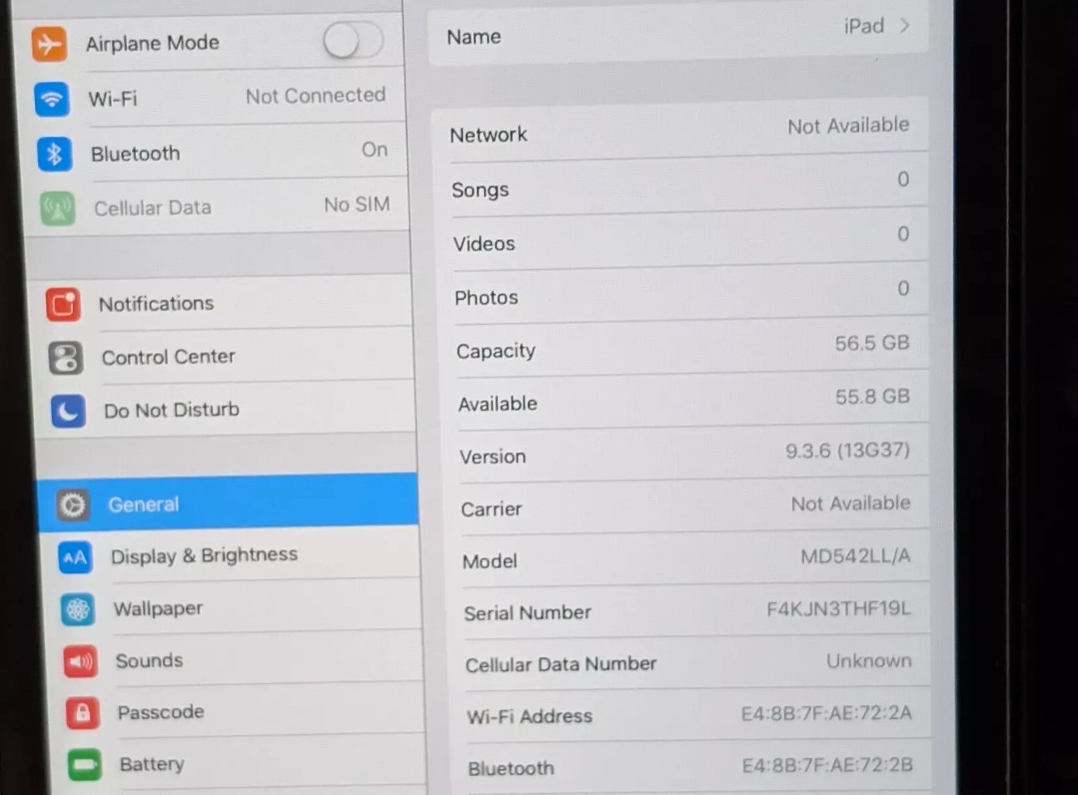Viewport: 1078px width, 795px height.
Task: Tap the Sounds speaker icon
Action: [x=80, y=662]
